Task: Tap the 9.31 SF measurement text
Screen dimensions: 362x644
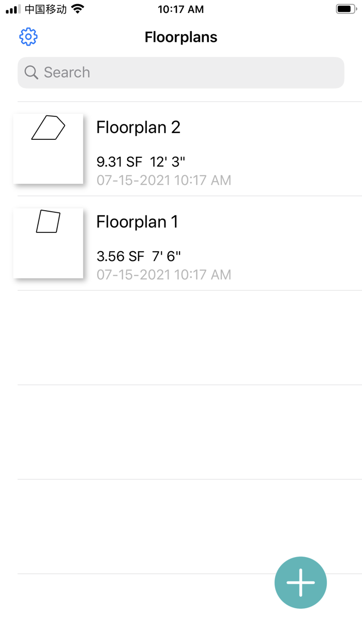Action: tap(119, 161)
